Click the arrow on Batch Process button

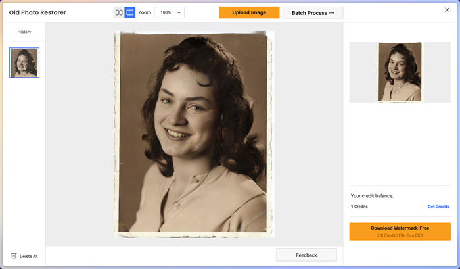coord(331,12)
